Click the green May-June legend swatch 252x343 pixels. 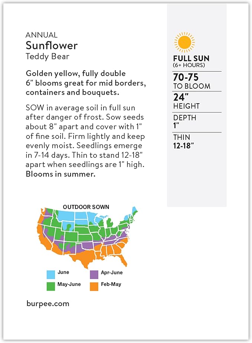point(51,286)
